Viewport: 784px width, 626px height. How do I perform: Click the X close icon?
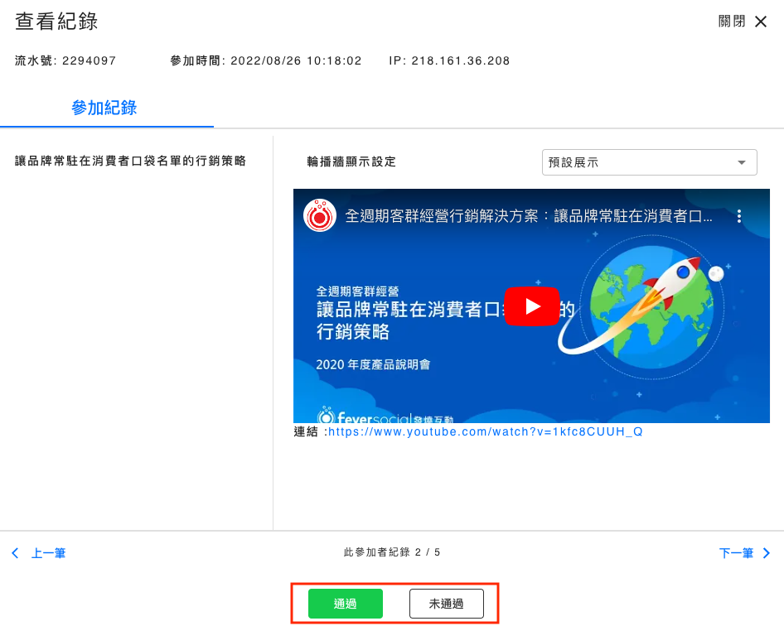[x=761, y=22]
